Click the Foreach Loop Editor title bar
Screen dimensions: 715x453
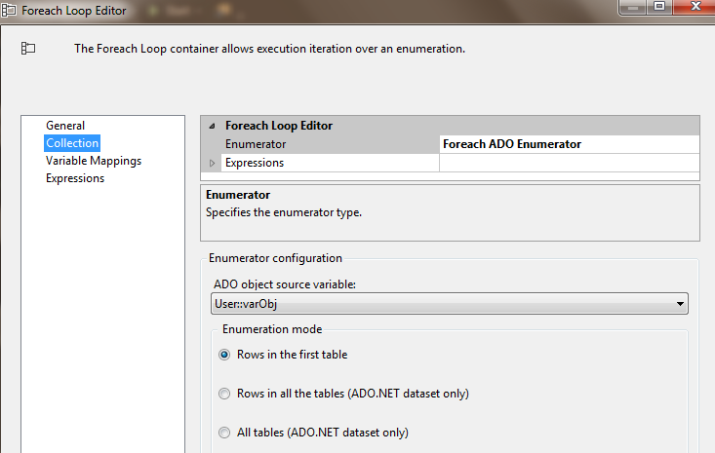tap(293, 10)
